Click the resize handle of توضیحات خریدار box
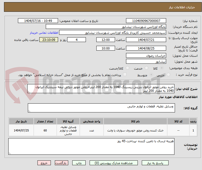202x170 pixels. (x=10, y=153)
